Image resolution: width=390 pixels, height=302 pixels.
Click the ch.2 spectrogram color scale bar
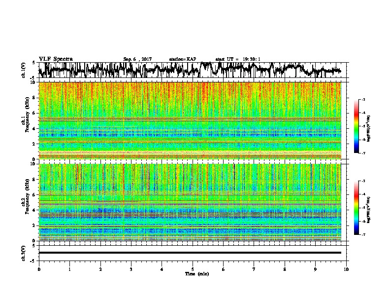[x=356, y=208]
